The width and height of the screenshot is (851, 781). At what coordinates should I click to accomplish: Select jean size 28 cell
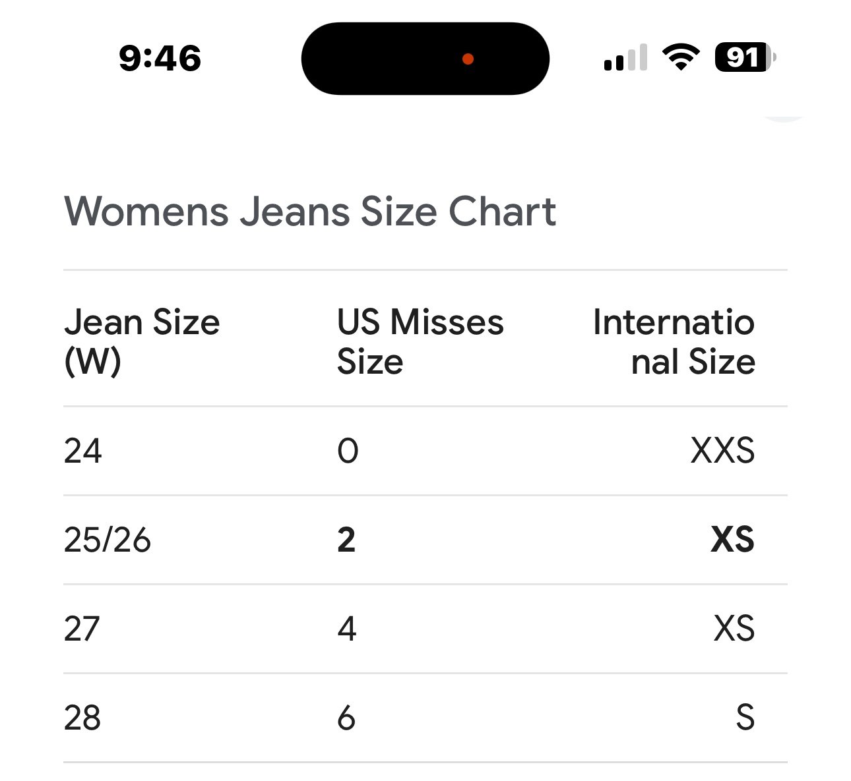click(82, 718)
